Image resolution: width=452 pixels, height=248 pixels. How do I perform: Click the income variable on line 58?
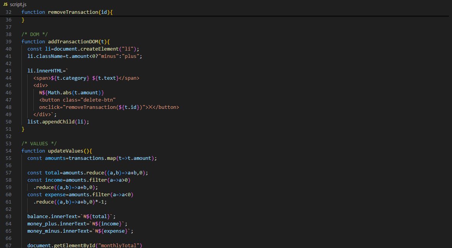click(54, 180)
